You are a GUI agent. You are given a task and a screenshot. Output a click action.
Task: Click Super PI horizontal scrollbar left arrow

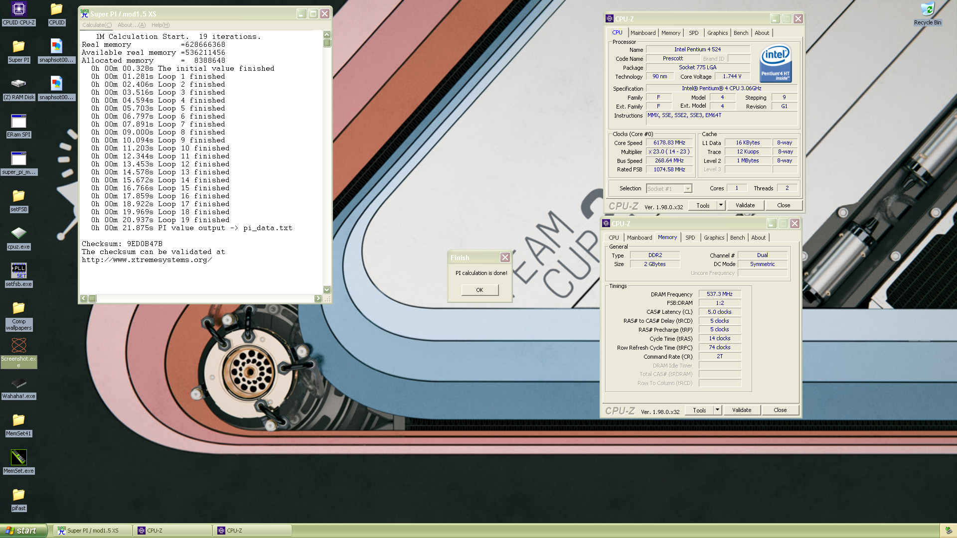(84, 298)
